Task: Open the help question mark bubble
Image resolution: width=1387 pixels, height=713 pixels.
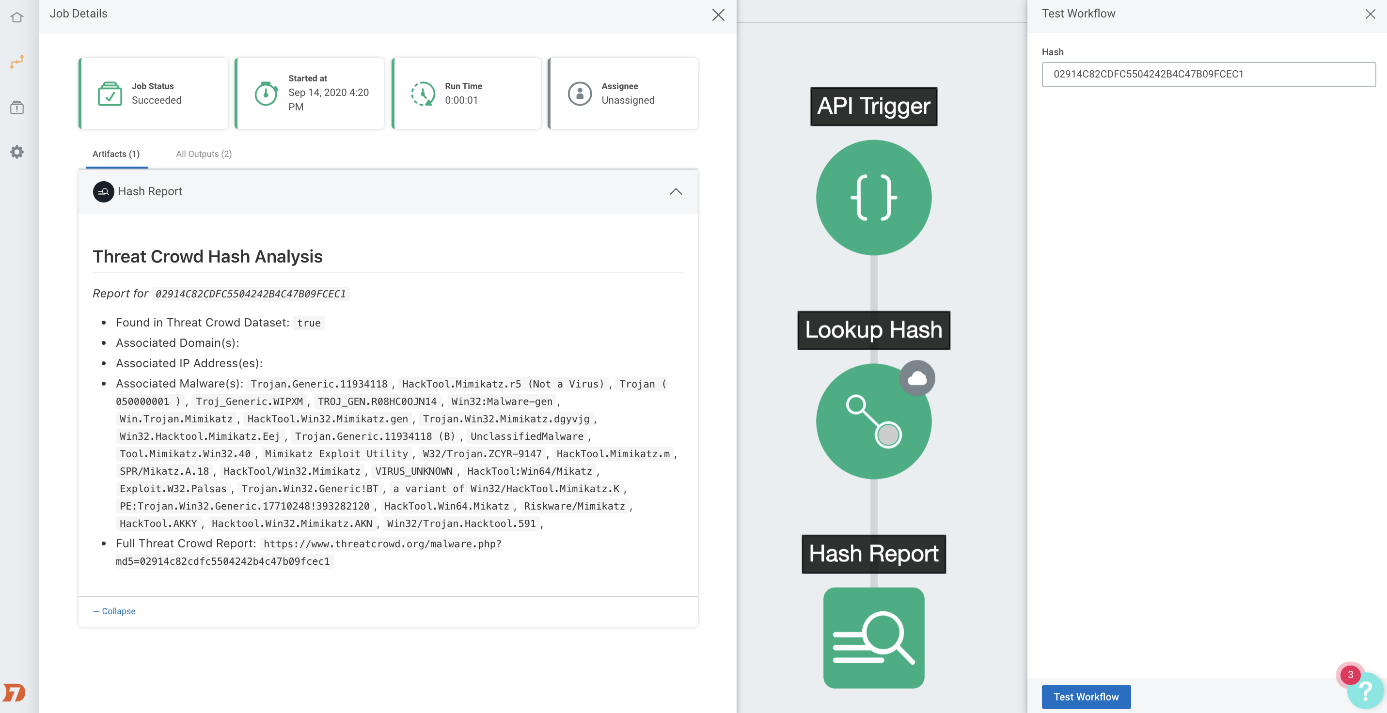Action: click(1366, 690)
